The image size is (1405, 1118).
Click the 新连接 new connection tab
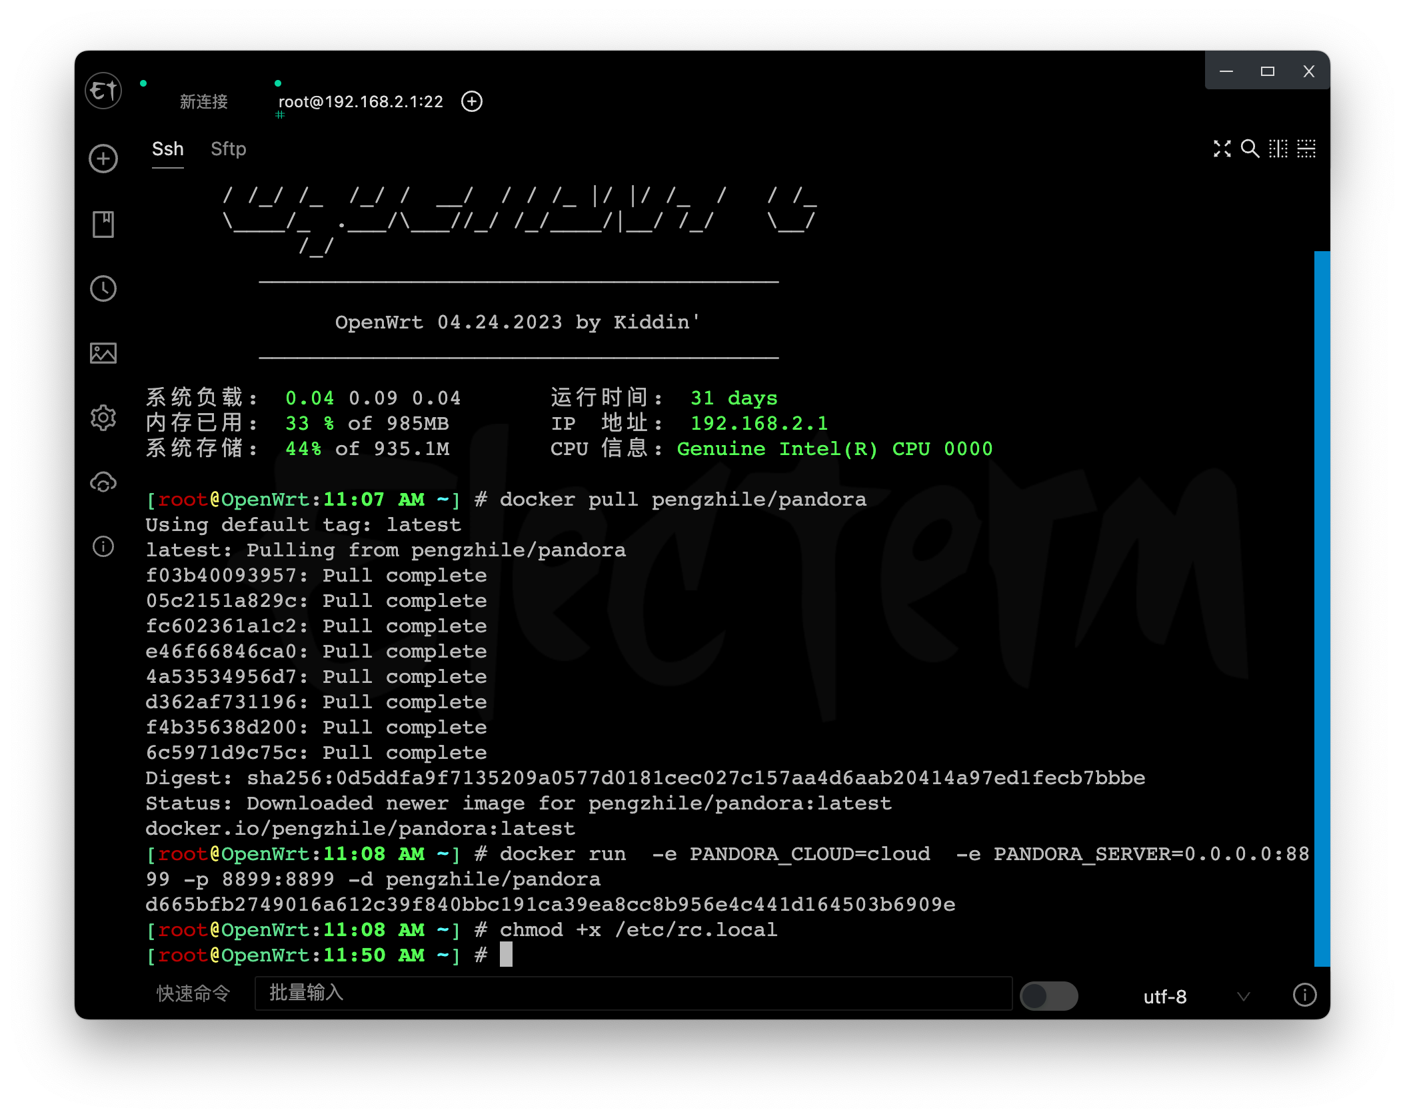203,102
